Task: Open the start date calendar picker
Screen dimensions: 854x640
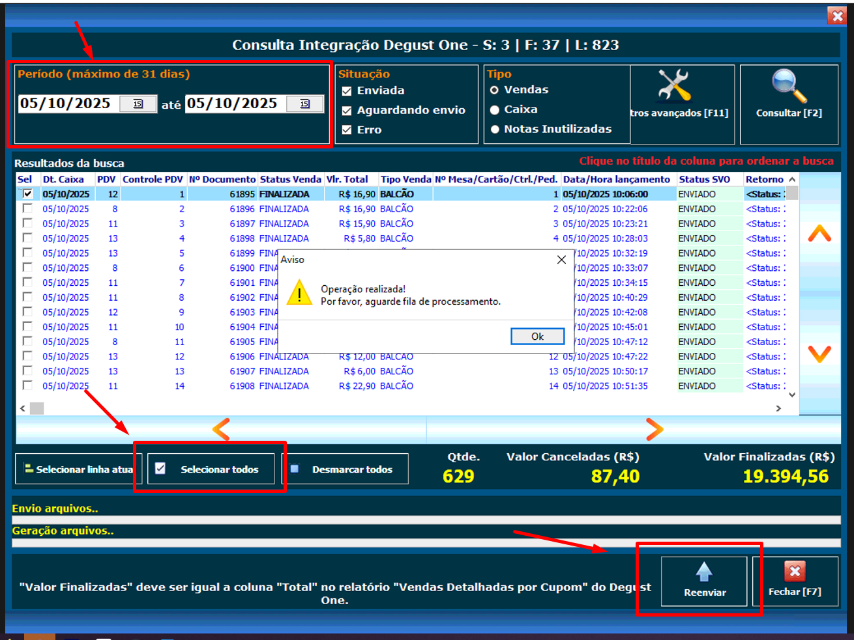Action: 138,104
